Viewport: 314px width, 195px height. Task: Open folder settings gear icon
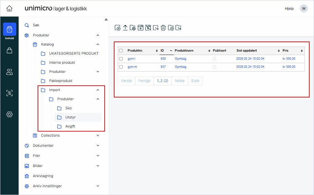(x=133, y=28)
